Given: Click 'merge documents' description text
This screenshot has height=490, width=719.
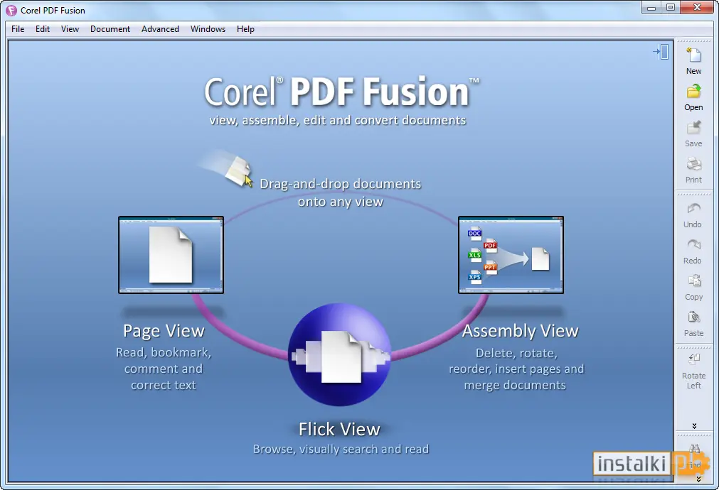Looking at the screenshot, I should point(515,385).
